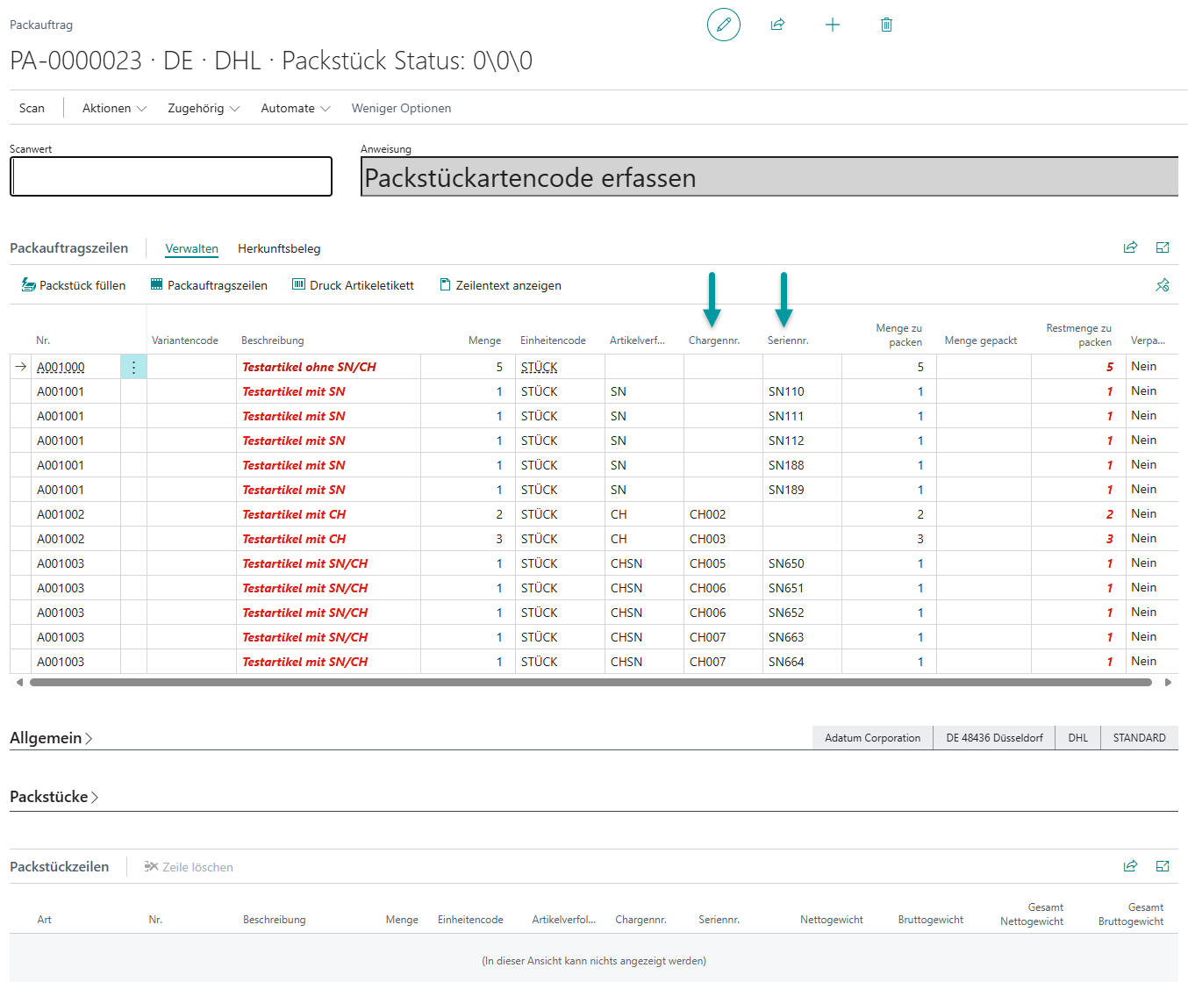This screenshot has height=982, width=1188.
Task: Switch to the Herkunftsbeleg tab
Action: coord(279,248)
